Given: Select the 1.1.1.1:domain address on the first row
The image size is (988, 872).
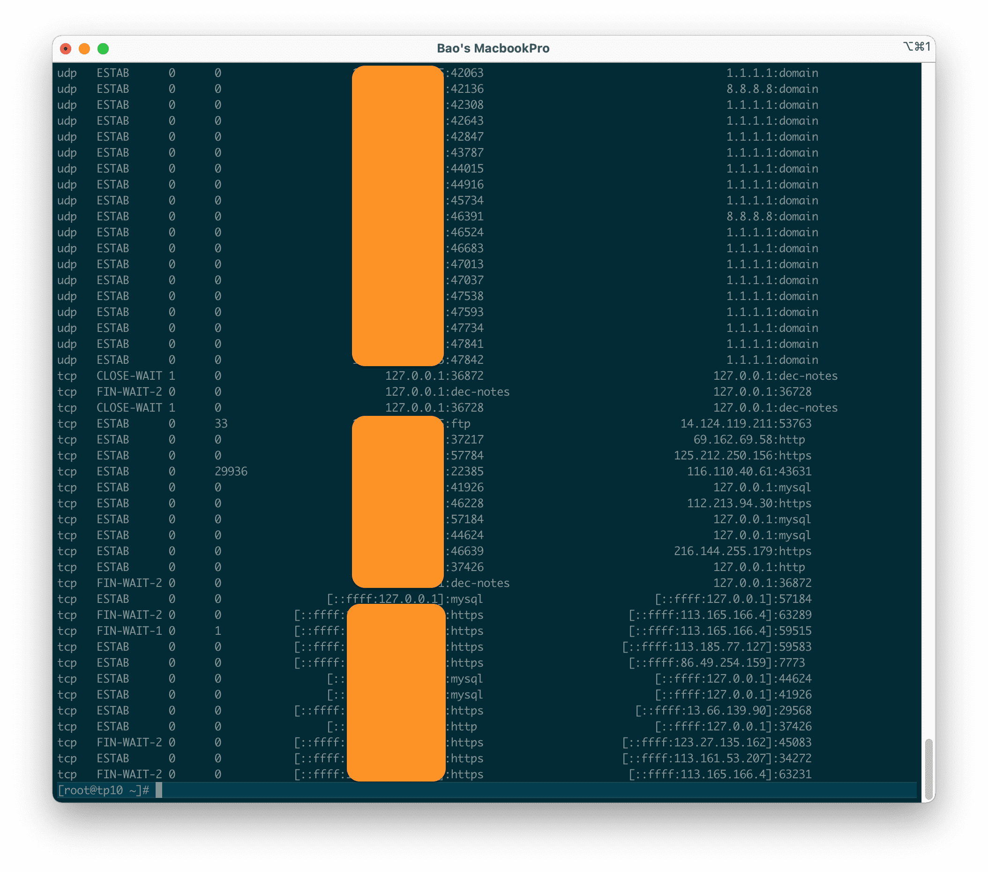Looking at the screenshot, I should click(771, 73).
